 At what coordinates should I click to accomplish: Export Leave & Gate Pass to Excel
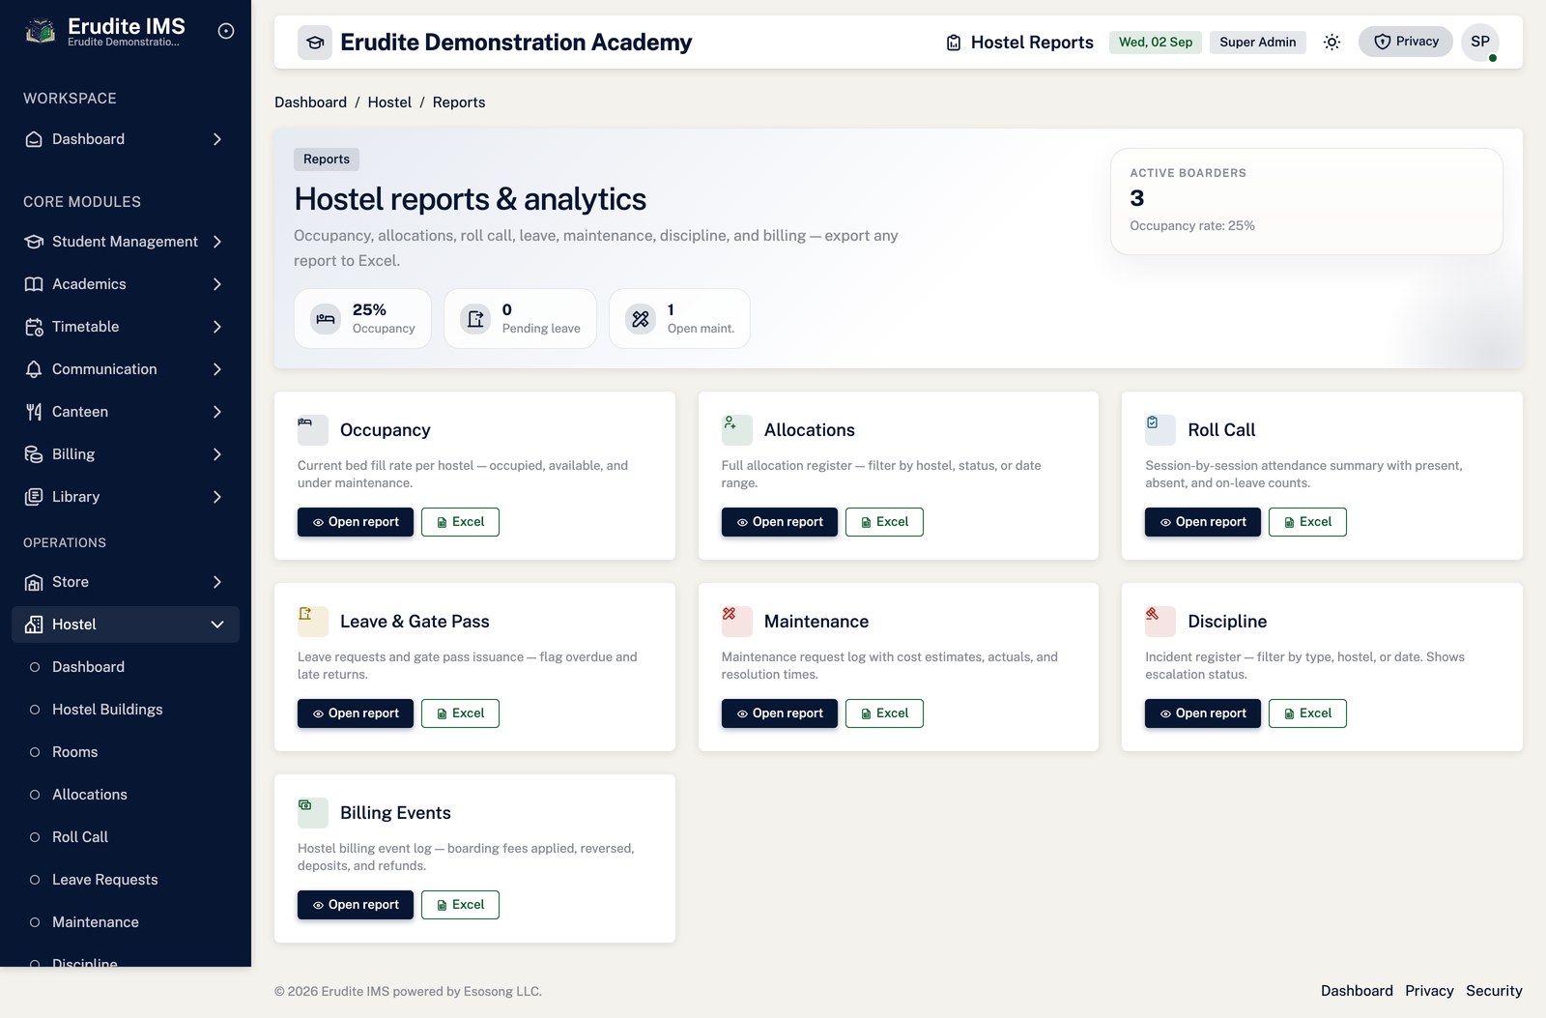pyautogui.click(x=460, y=713)
